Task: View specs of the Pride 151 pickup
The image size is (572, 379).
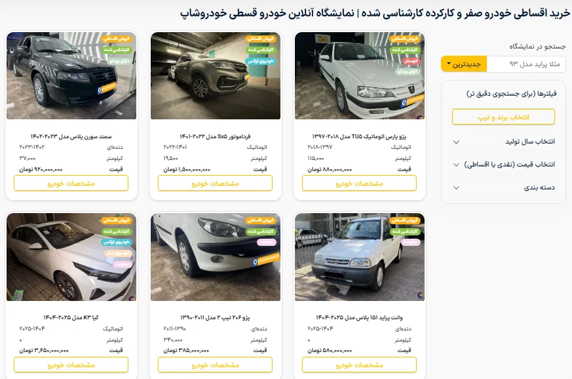Action: click(x=359, y=365)
